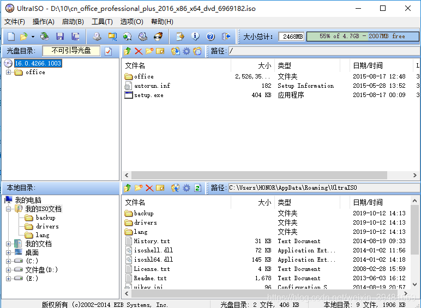This screenshot has width=421, height=308.
Task: Click the view folder icon in disc pane
Action: tap(197, 51)
